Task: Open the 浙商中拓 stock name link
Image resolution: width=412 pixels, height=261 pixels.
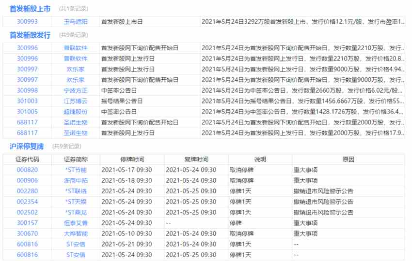Action: point(76,181)
